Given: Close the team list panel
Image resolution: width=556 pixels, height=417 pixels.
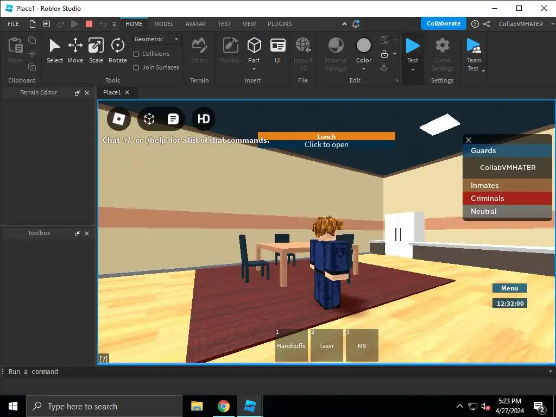Looking at the screenshot, I should (469, 140).
